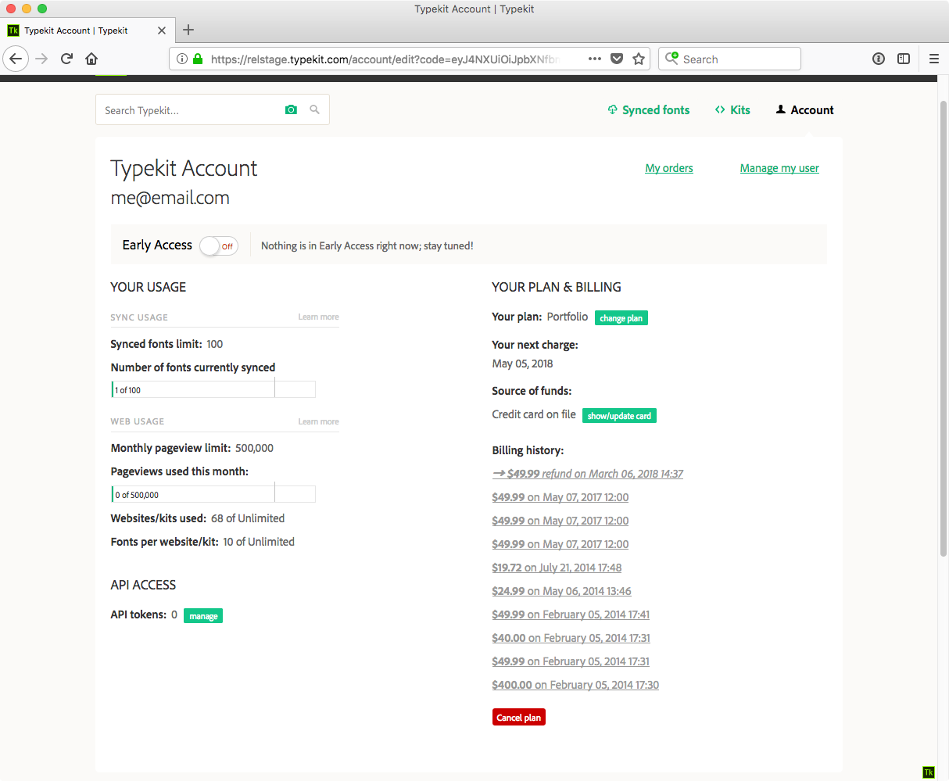Open site information icon in address bar
949x781 pixels.
click(182, 59)
